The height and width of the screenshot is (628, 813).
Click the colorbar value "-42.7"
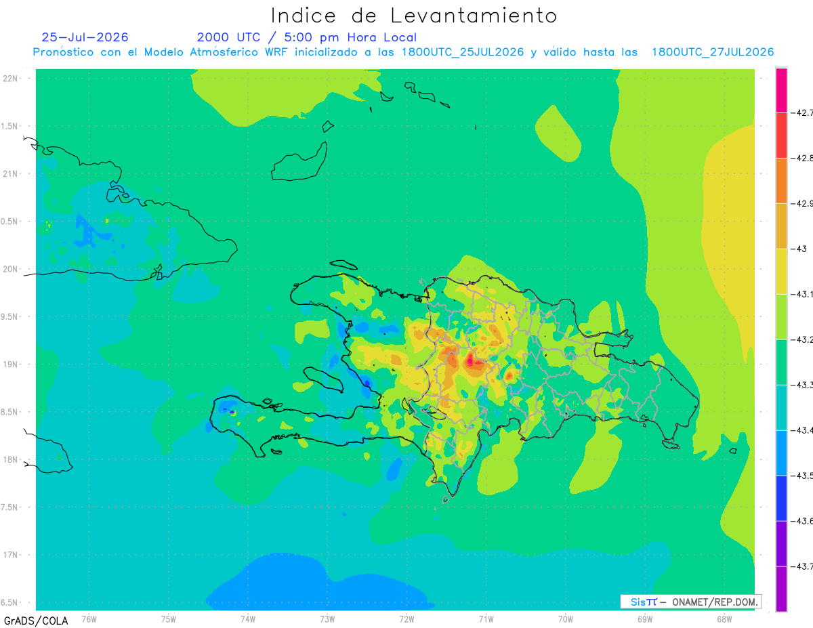[801, 112]
